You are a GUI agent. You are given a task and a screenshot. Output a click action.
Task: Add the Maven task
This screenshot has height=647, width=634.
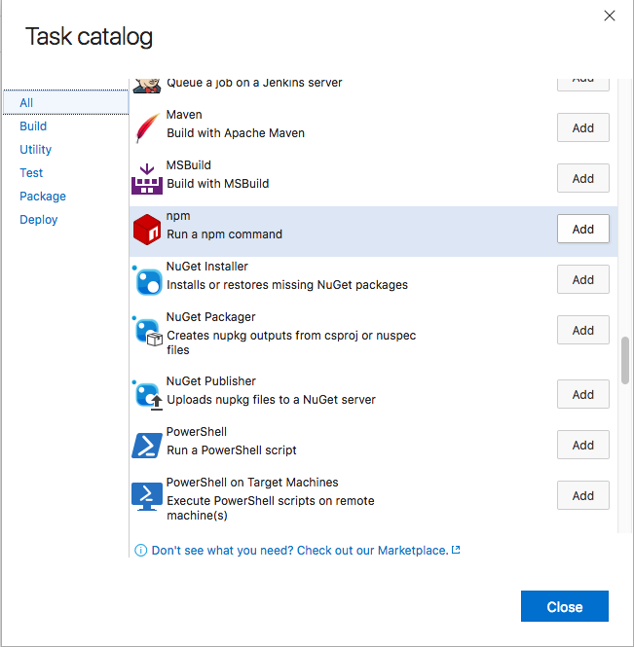tap(582, 127)
